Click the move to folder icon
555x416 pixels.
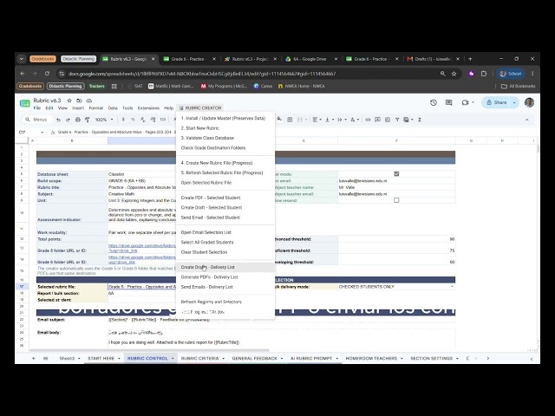tap(79, 101)
